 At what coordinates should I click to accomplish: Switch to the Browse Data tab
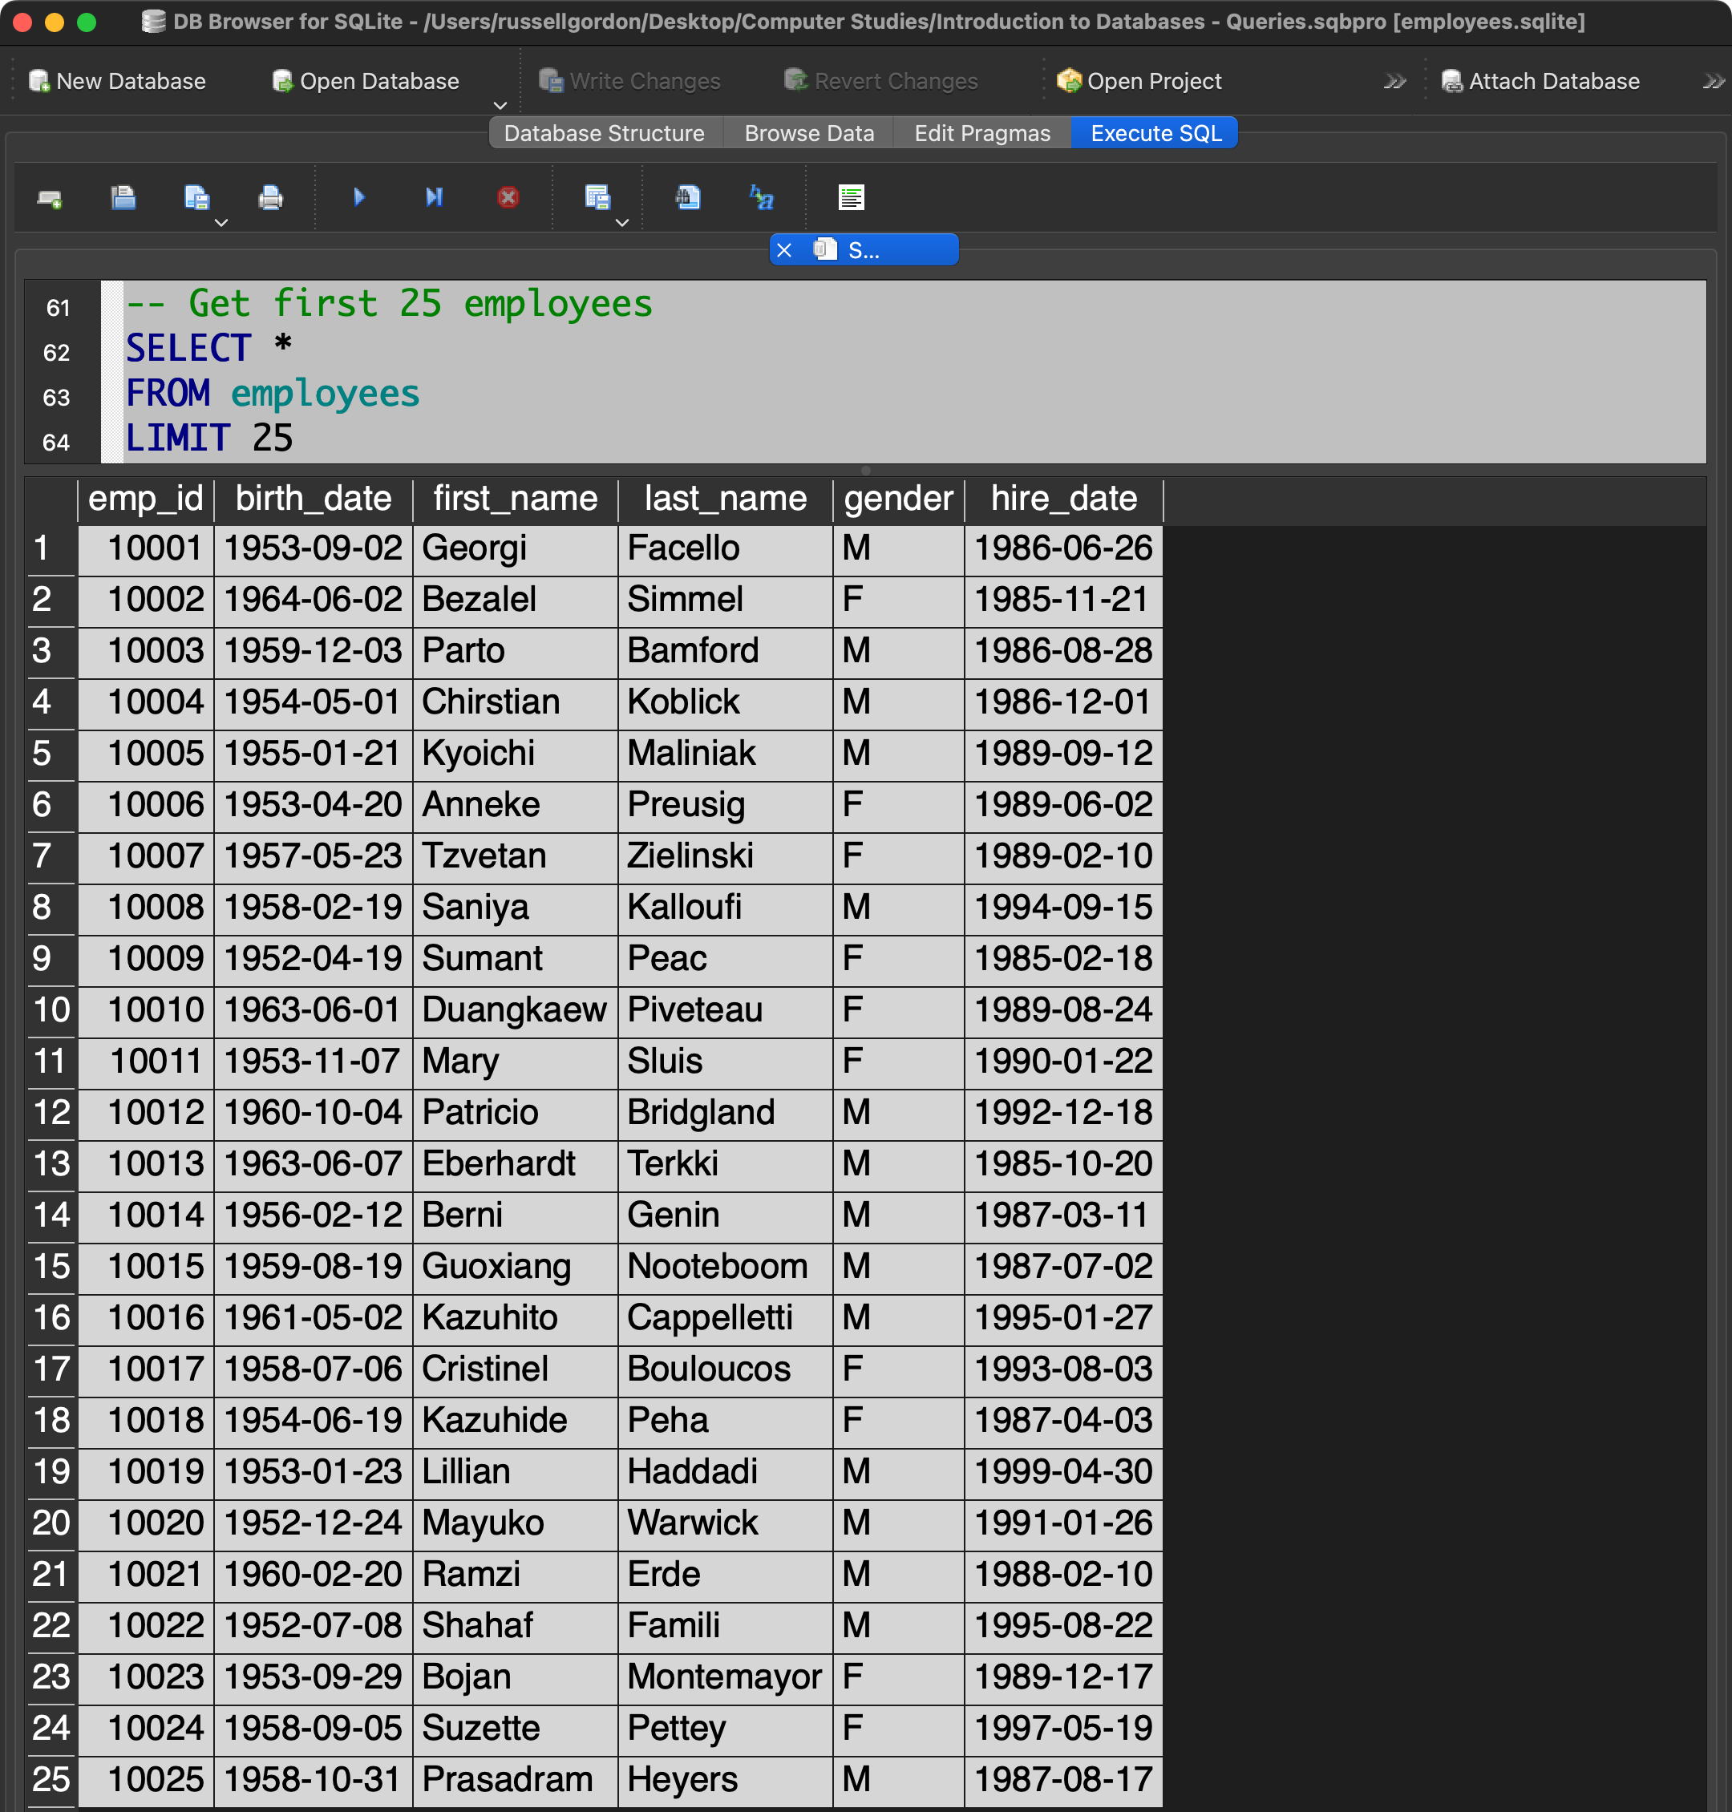click(809, 133)
